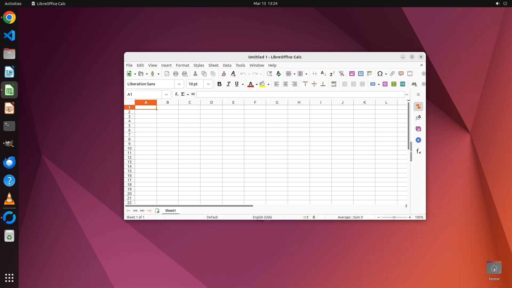
Task: Click Format as Percent icon
Action: pyautogui.click(x=385, y=84)
